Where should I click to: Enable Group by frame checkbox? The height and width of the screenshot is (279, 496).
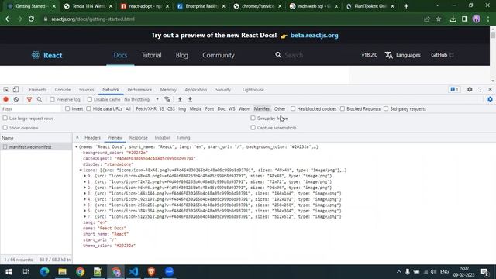click(253, 119)
